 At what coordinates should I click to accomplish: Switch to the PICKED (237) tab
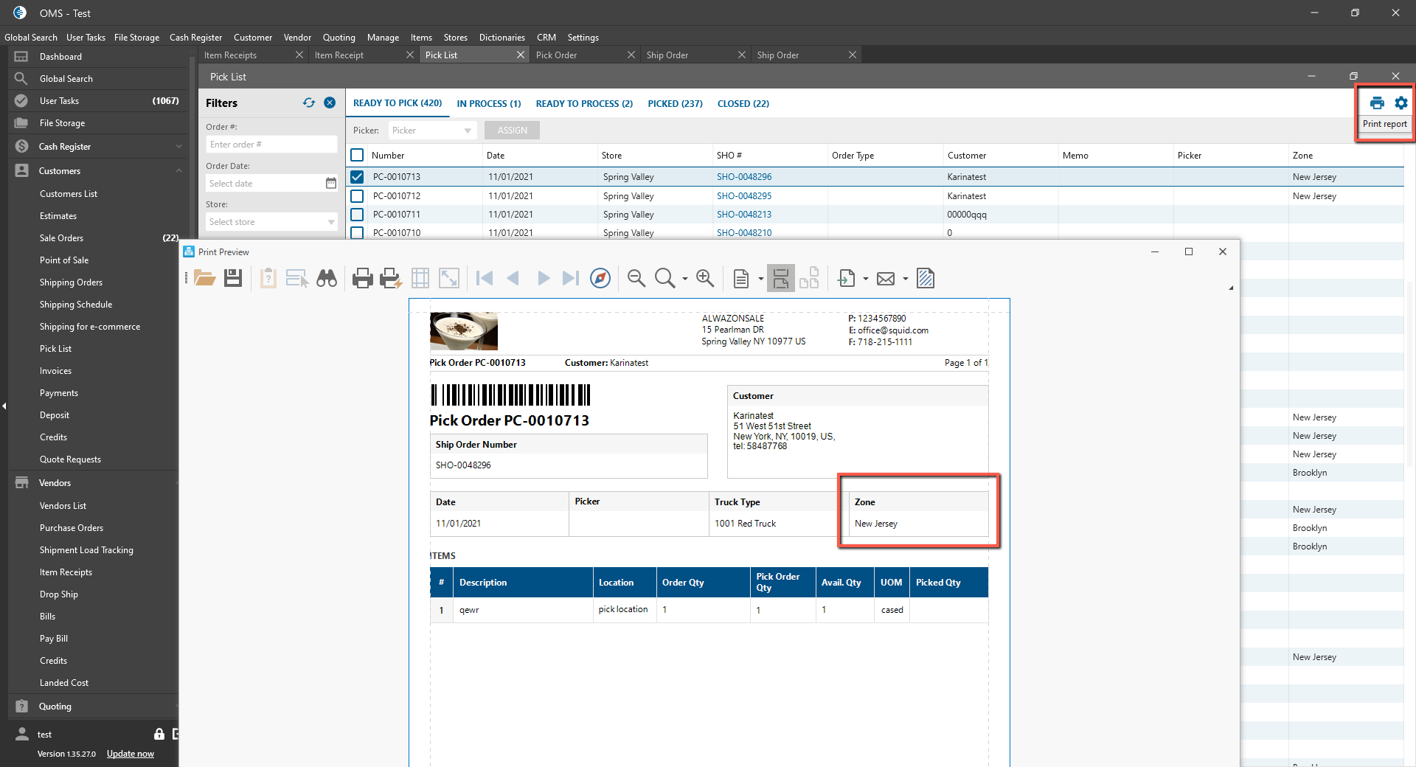point(675,104)
